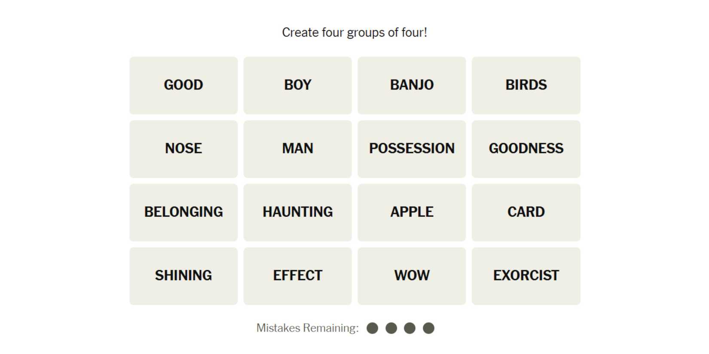Pick the BOY tile
The image size is (709, 354).
tap(297, 85)
